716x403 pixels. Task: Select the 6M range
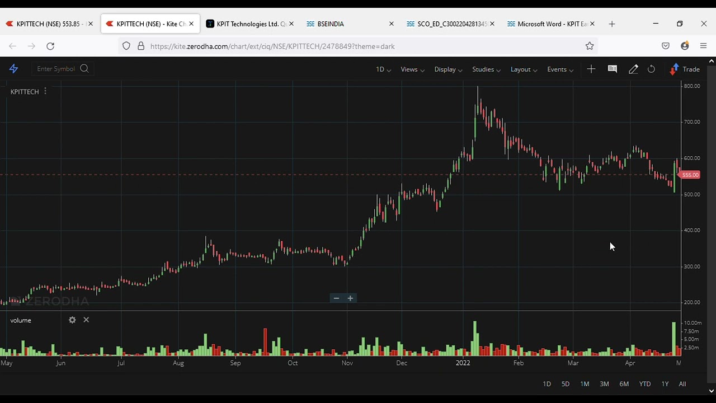[624, 384]
